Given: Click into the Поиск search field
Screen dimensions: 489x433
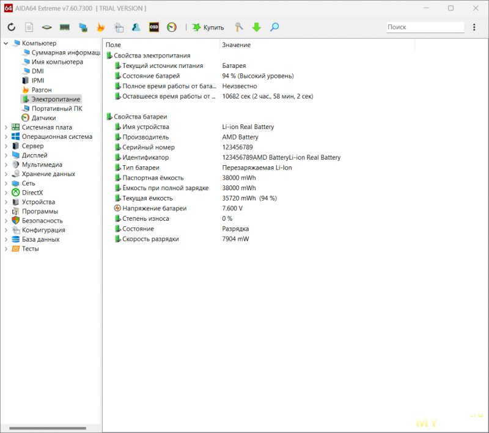Looking at the screenshot, I should 425,27.
